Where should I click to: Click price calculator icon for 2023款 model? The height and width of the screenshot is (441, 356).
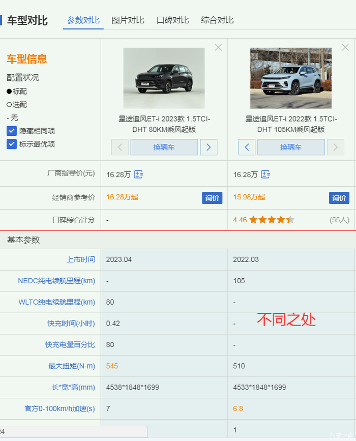139,174
